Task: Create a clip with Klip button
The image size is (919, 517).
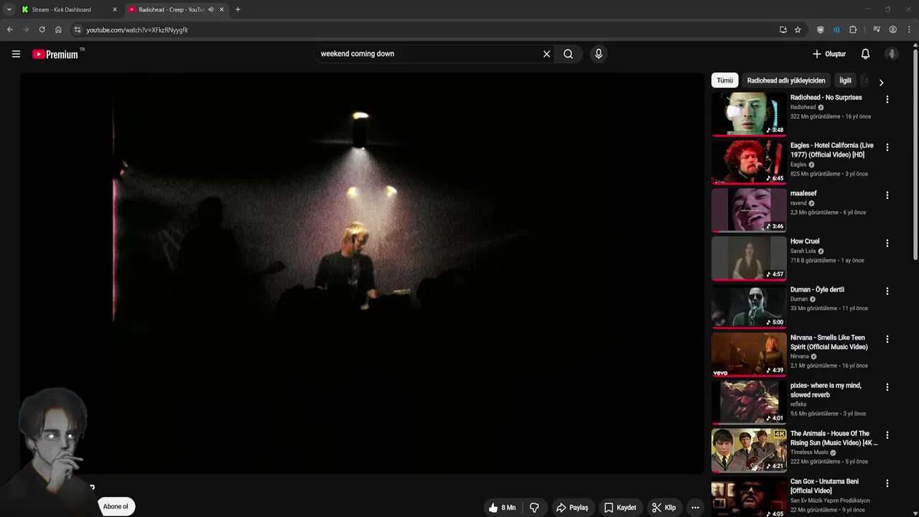Action: click(x=663, y=508)
